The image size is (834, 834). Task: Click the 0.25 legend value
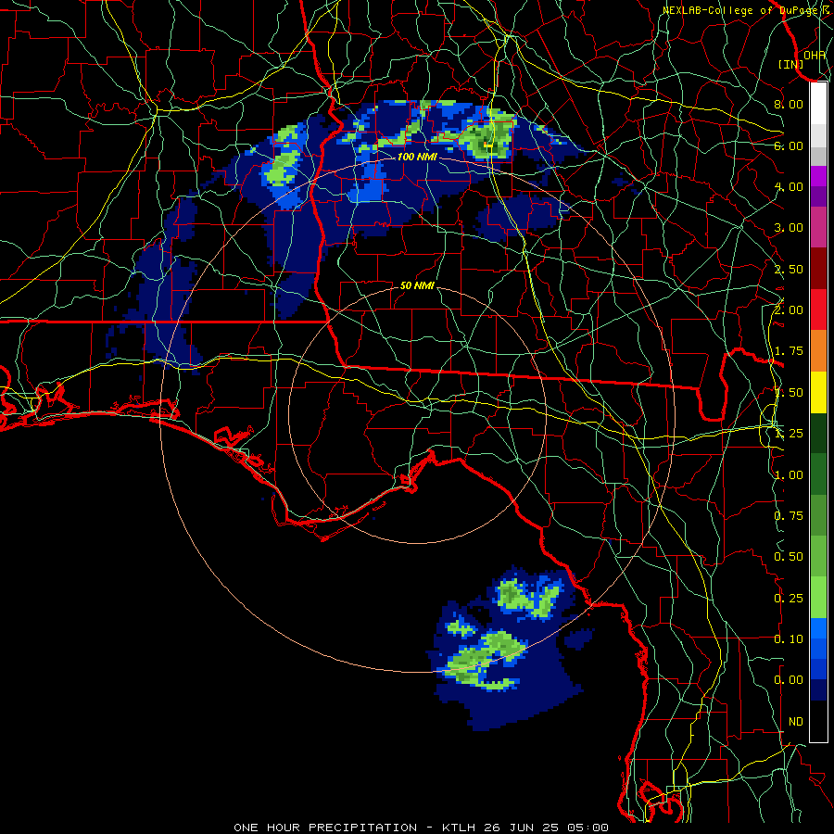pos(789,599)
